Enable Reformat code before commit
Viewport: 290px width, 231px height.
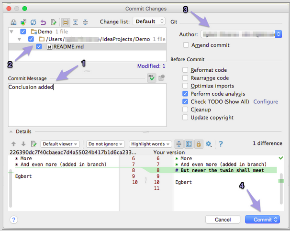[x=185, y=70]
